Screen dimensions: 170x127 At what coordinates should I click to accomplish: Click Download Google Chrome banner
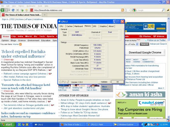click(145, 52)
